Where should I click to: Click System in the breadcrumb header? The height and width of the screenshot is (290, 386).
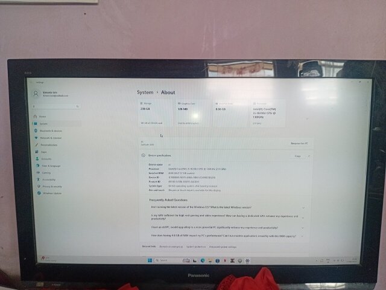(145, 92)
